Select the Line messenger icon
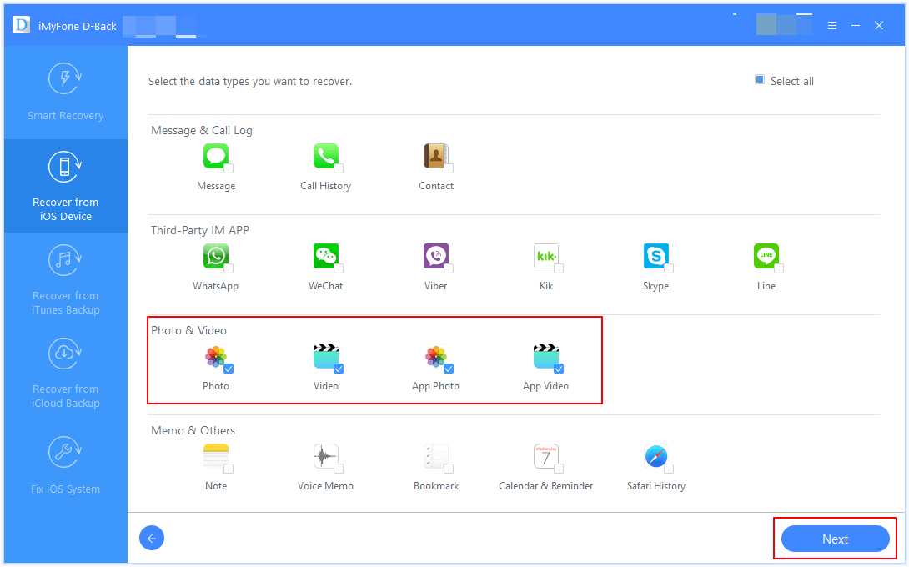The width and height of the screenshot is (909, 567). click(766, 256)
